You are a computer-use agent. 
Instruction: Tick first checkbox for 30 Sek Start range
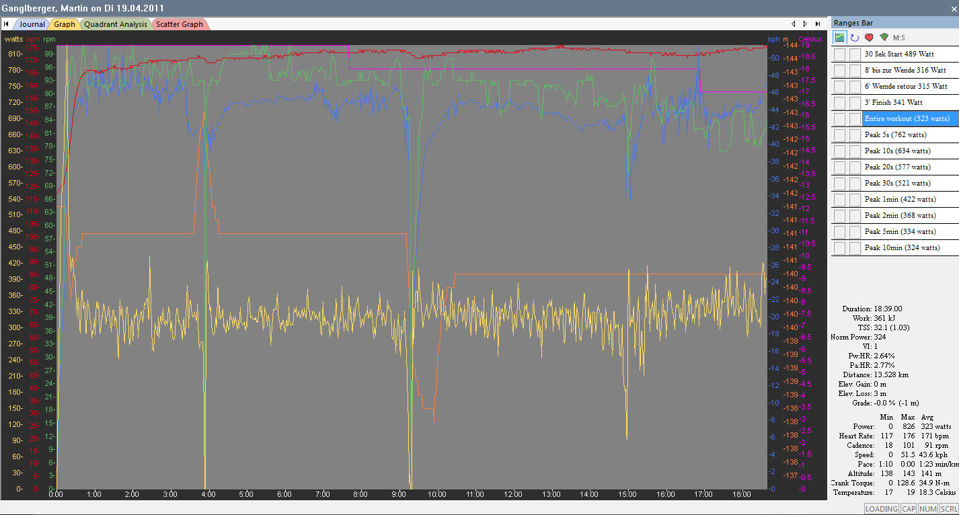pyautogui.click(x=839, y=54)
